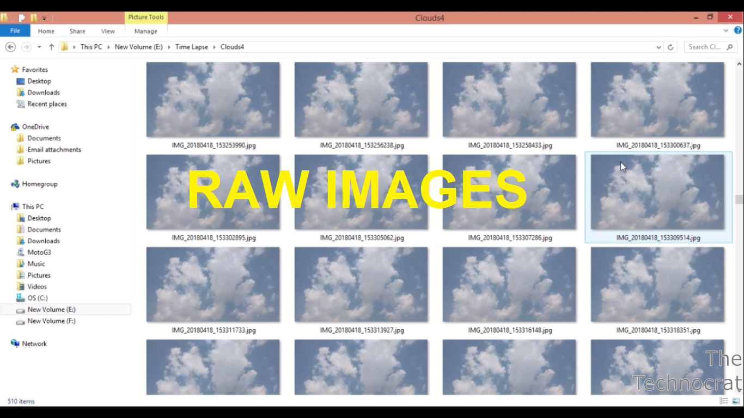
Task: Open the Manage tab under Picture Tools
Action: pos(145,31)
